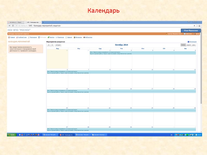Click the Библиотека icon

[84, 37]
